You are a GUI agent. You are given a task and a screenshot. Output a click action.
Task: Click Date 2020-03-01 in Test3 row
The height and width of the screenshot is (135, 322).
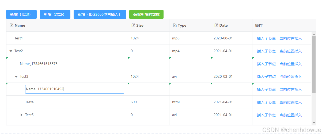click(223, 77)
